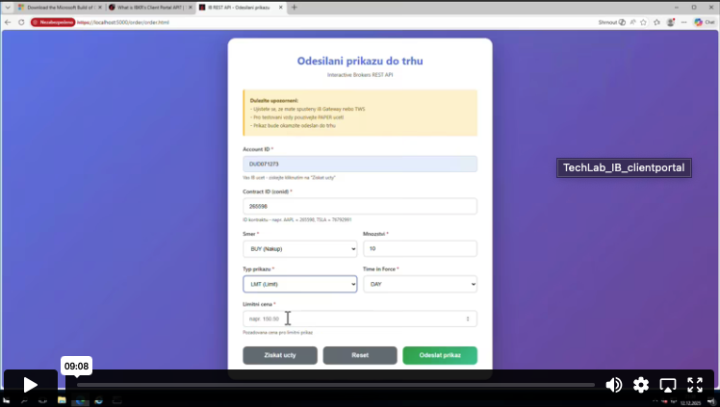This screenshot has height=407, width=720.
Task: Click the Limitni cena input field
Action: [x=360, y=318]
